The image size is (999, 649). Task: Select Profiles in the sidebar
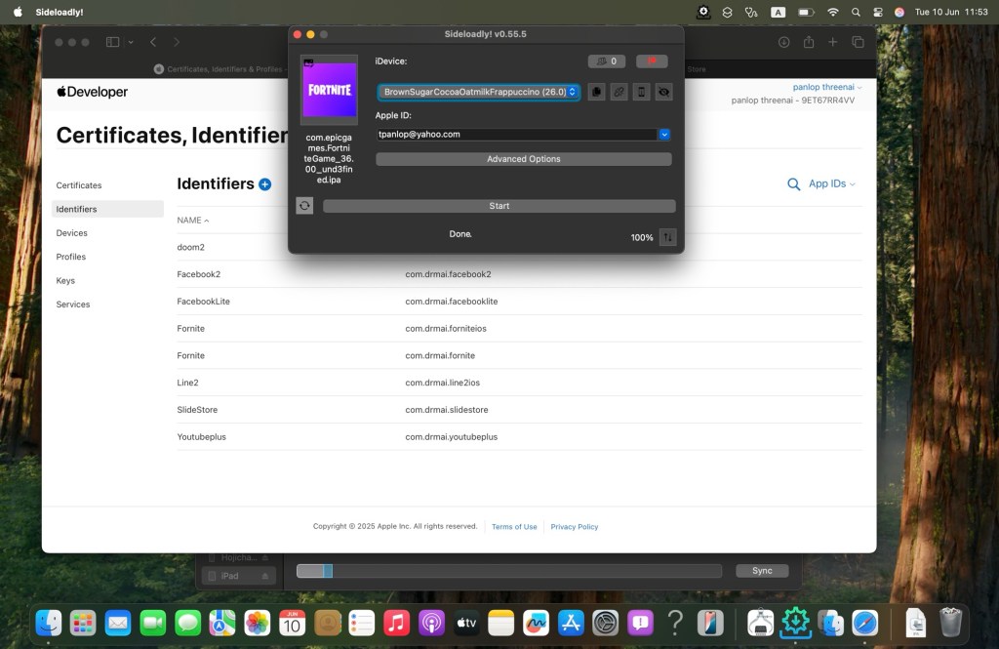[70, 257]
